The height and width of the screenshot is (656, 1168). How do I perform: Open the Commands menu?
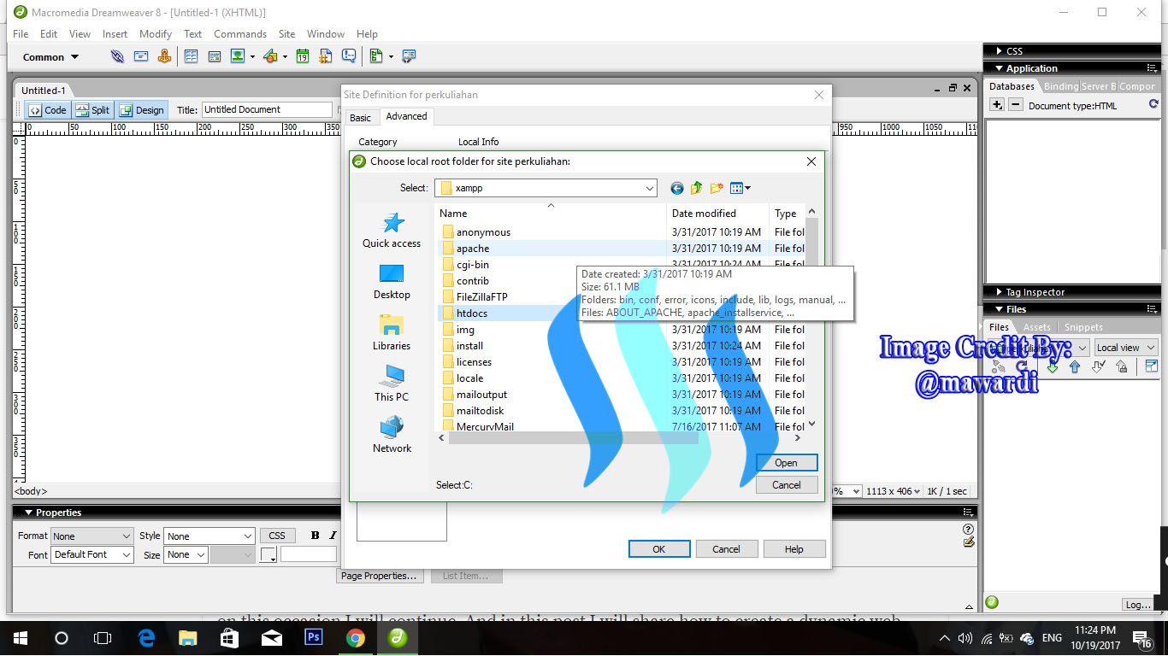[240, 34]
